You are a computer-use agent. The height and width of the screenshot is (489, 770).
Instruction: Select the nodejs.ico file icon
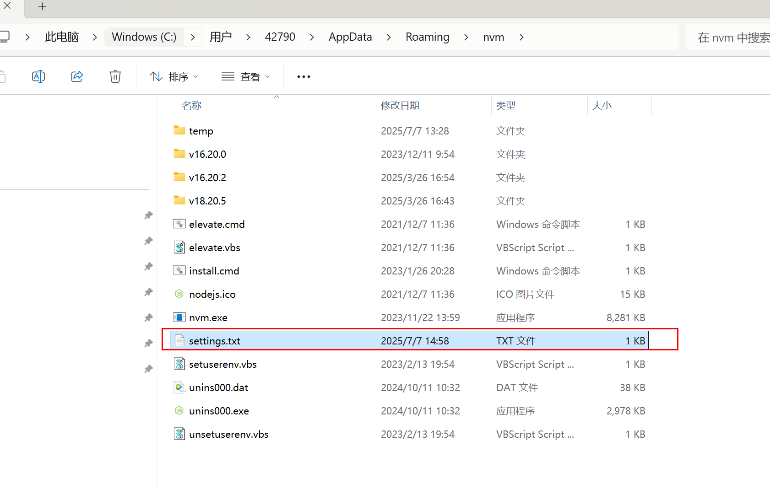coord(179,294)
